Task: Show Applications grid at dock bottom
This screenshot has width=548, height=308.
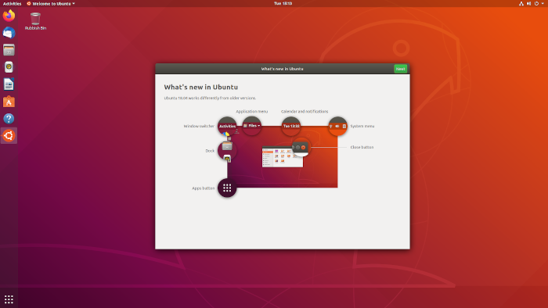Action: point(9,299)
